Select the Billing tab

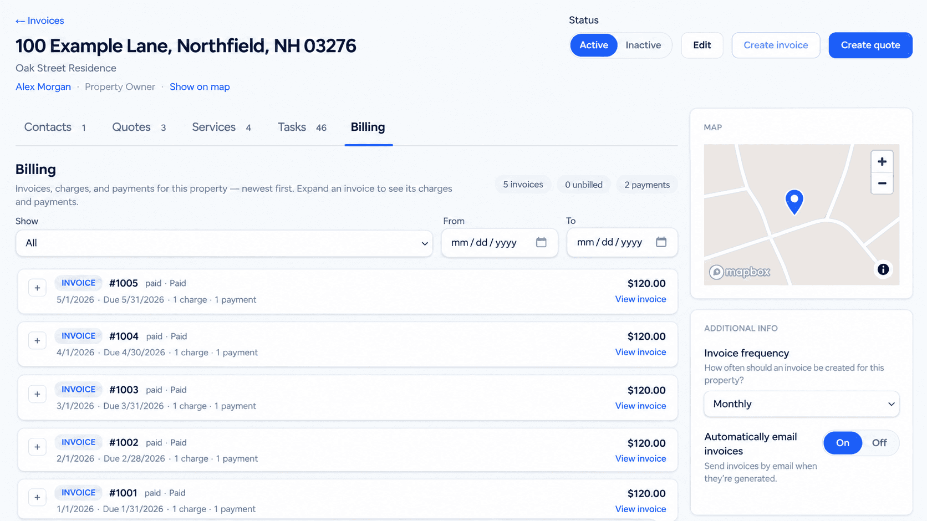(x=368, y=127)
